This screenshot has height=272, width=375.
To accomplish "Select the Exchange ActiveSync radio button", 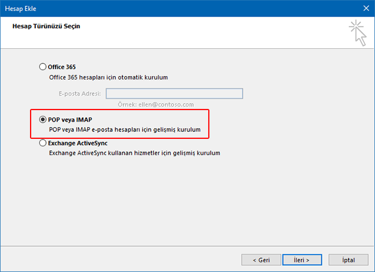I will pyautogui.click(x=42, y=143).
